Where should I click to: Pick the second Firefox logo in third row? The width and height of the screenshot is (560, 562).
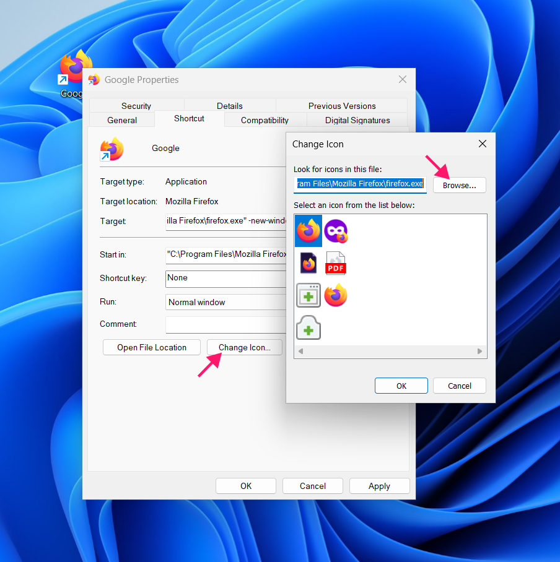[x=336, y=295]
